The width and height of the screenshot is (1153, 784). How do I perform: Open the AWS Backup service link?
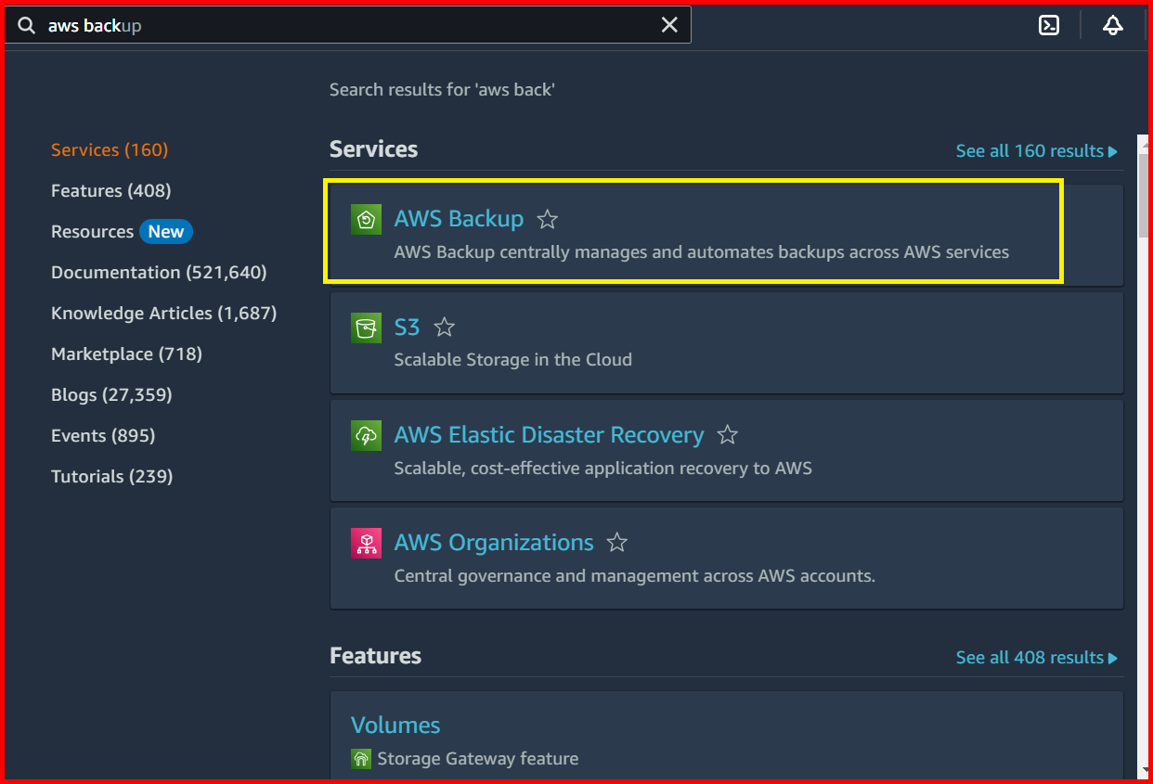tap(459, 219)
